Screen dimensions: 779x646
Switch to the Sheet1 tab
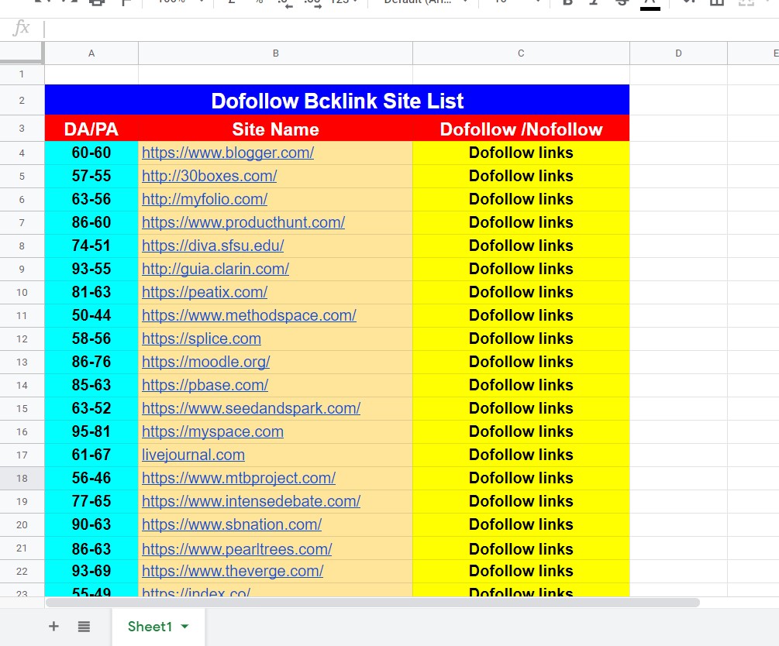click(149, 627)
